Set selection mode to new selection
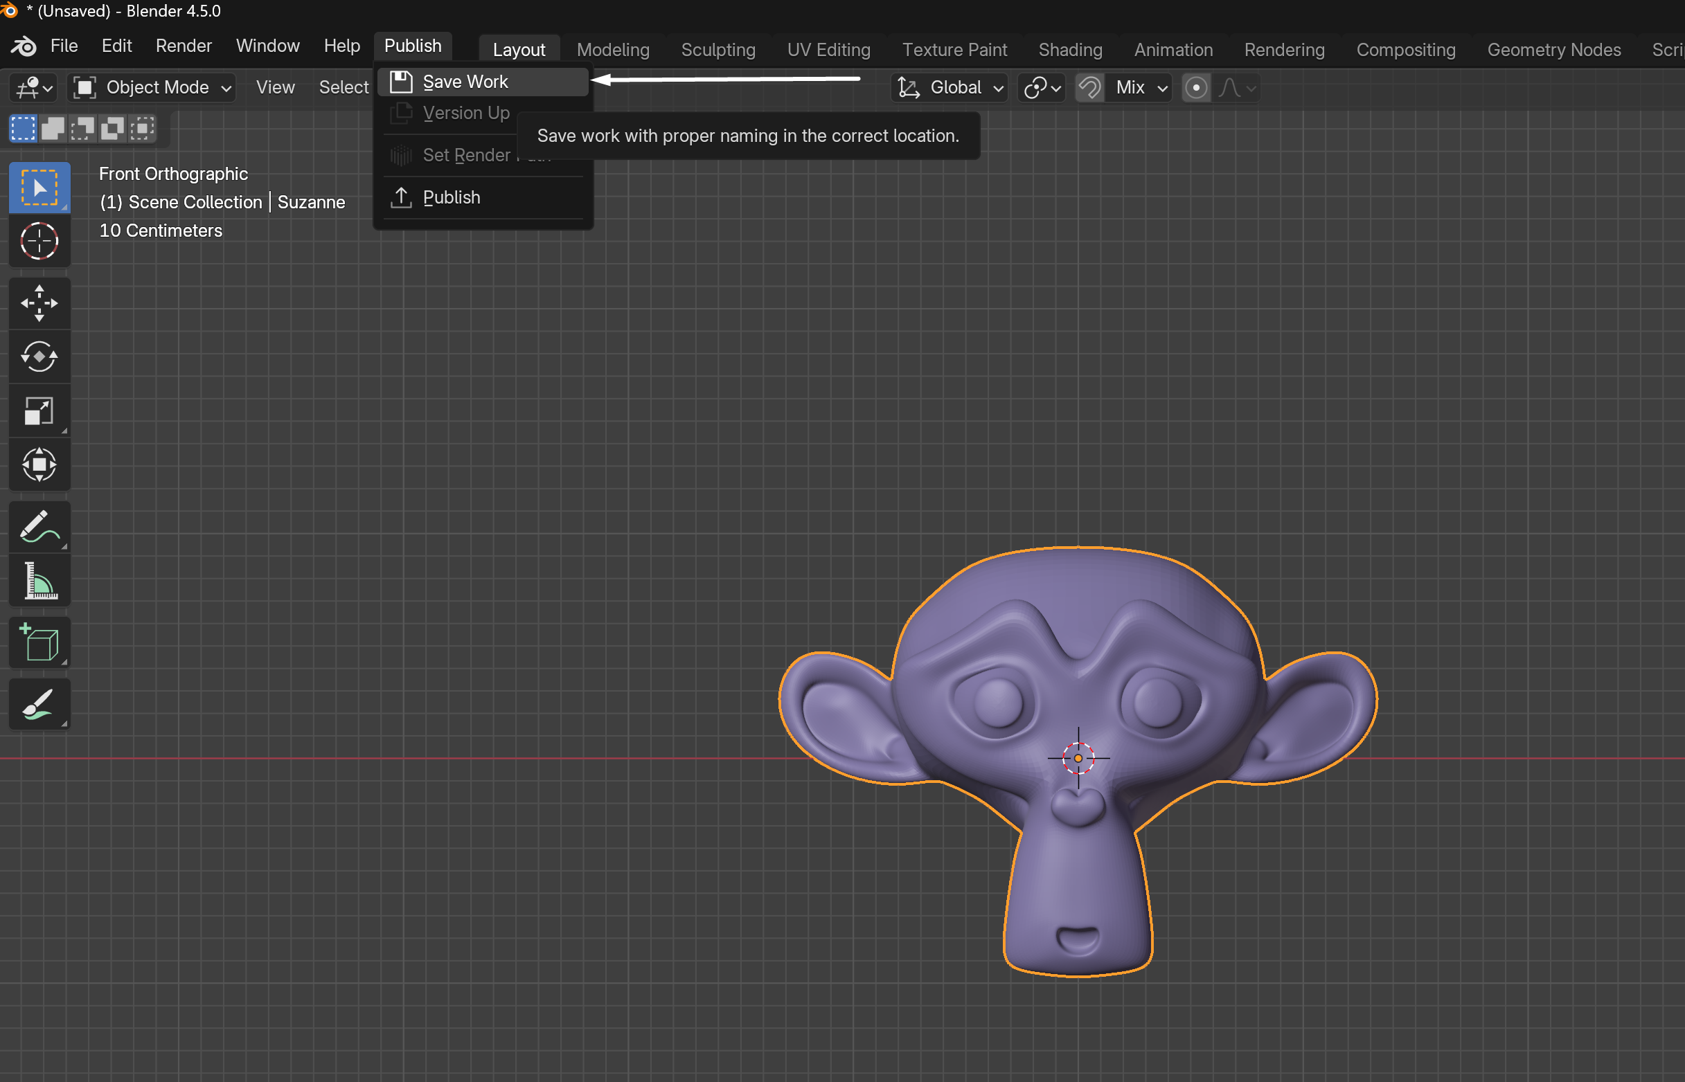1685x1082 pixels. pos(23,129)
